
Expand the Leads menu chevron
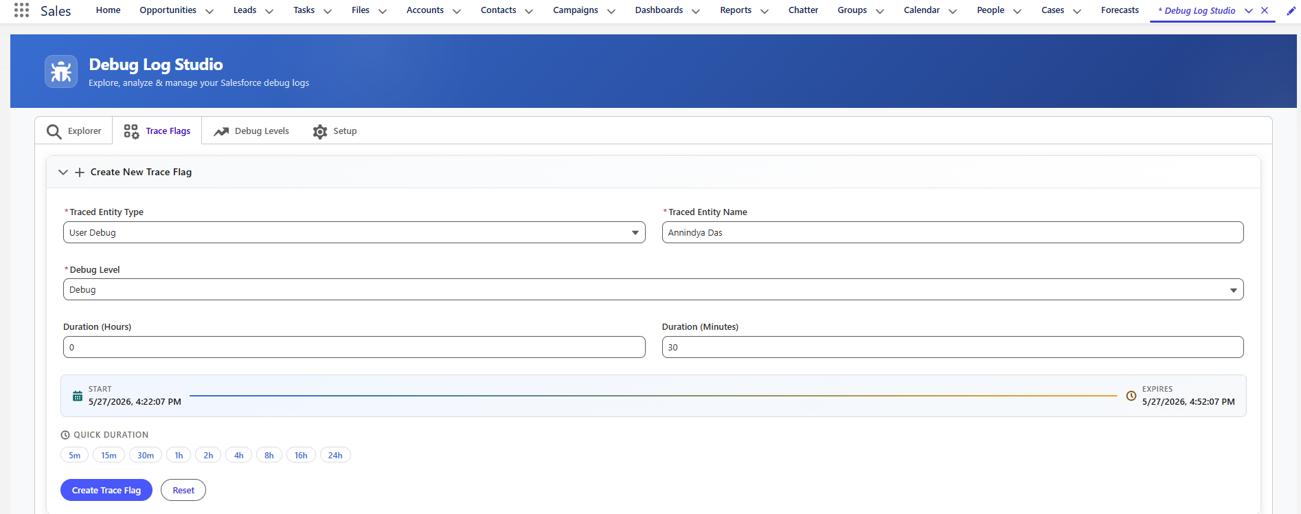pos(269,11)
